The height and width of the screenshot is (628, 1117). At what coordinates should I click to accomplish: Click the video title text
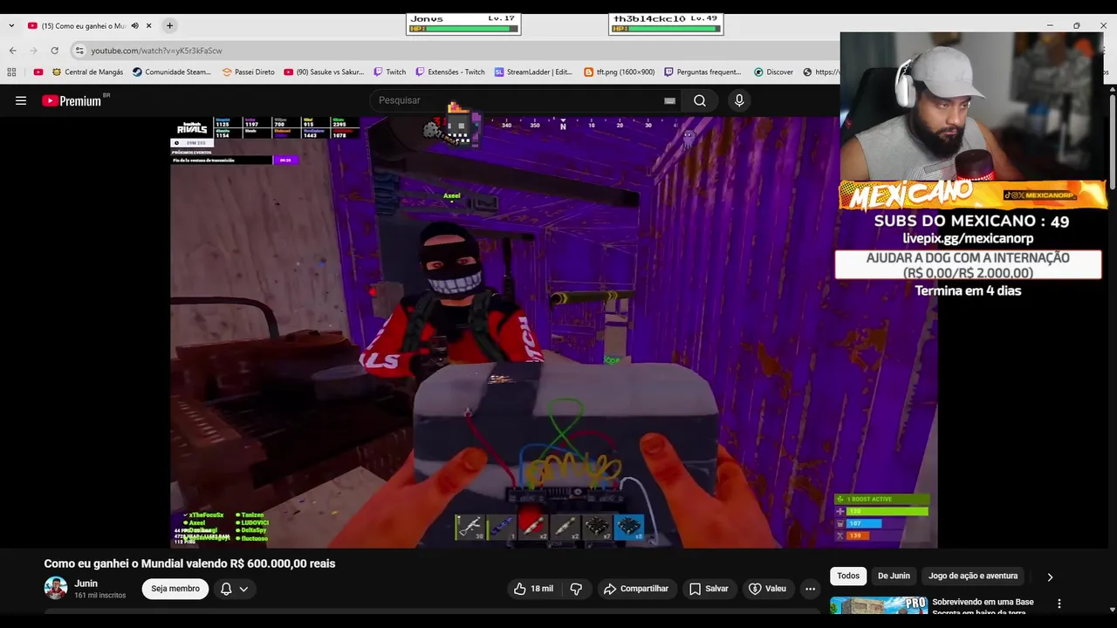click(189, 563)
